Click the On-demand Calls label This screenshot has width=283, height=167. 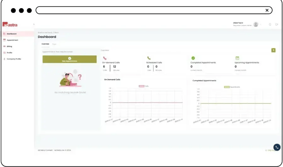pos(111,63)
